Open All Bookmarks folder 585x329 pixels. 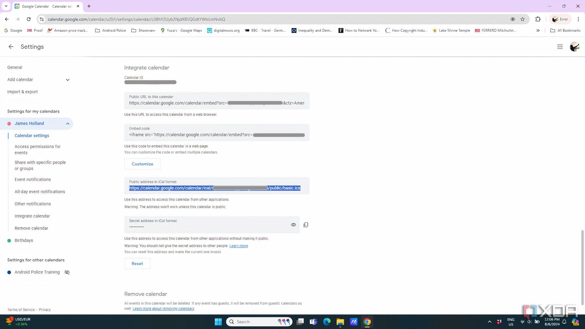point(565,30)
